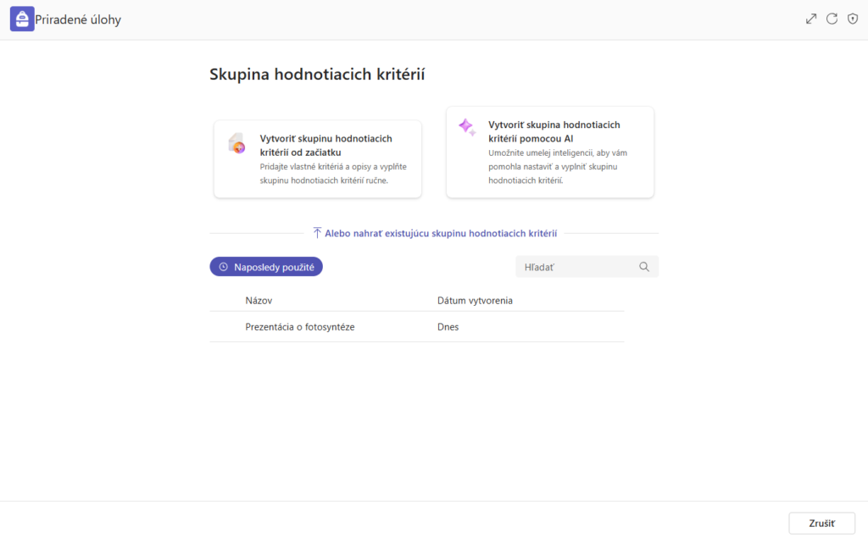
Task: Click the Skupina hodnotiacich kritérií heading
Action: 317,75
